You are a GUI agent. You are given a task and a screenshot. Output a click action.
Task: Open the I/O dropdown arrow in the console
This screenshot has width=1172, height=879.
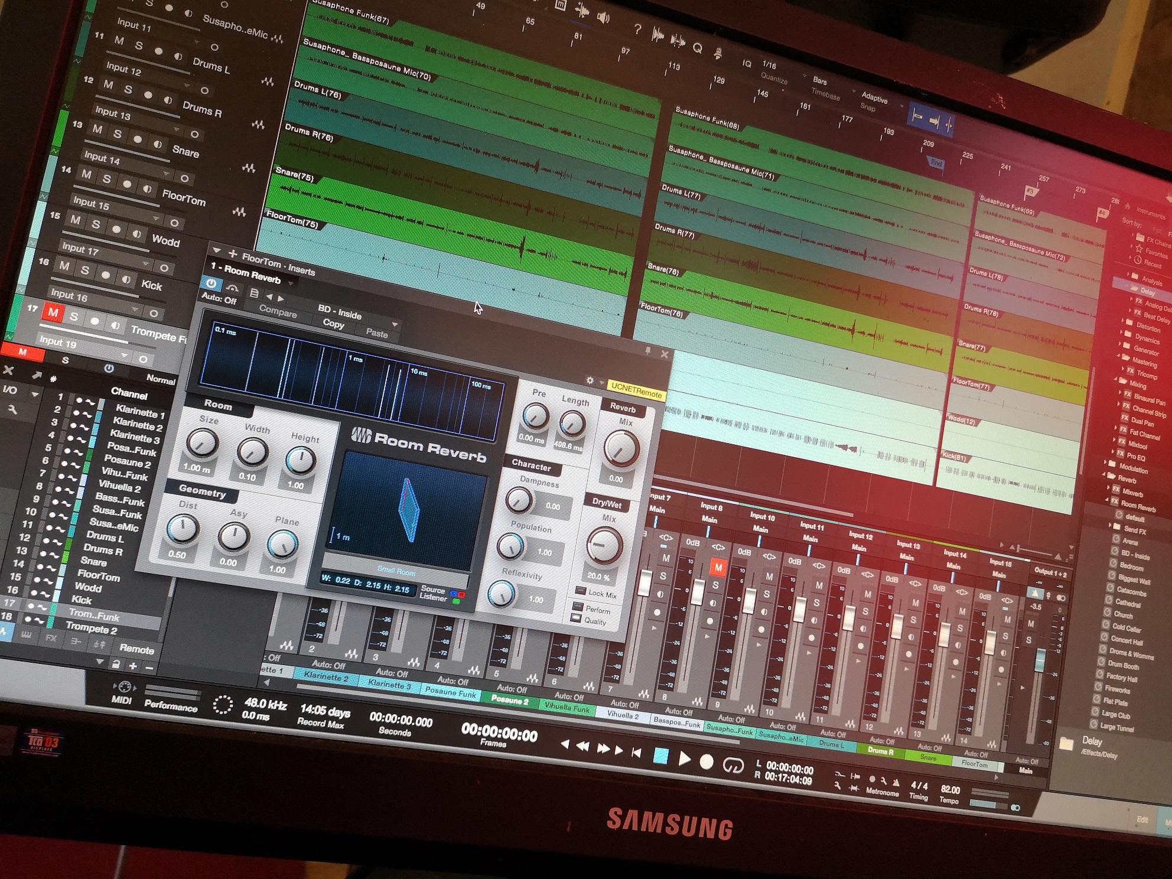click(x=35, y=394)
